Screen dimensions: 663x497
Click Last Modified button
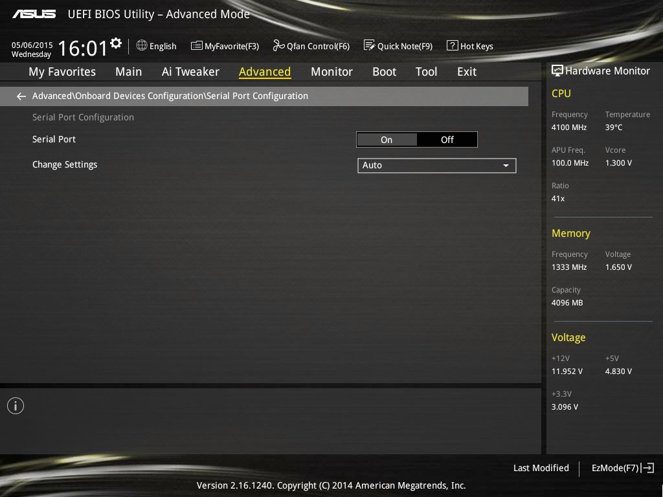pyautogui.click(x=541, y=468)
